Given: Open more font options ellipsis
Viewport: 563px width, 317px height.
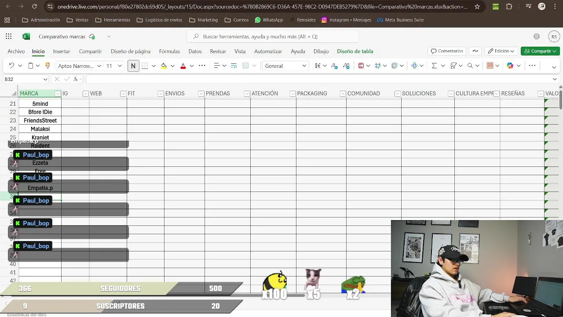Looking at the screenshot, I should click(202, 66).
